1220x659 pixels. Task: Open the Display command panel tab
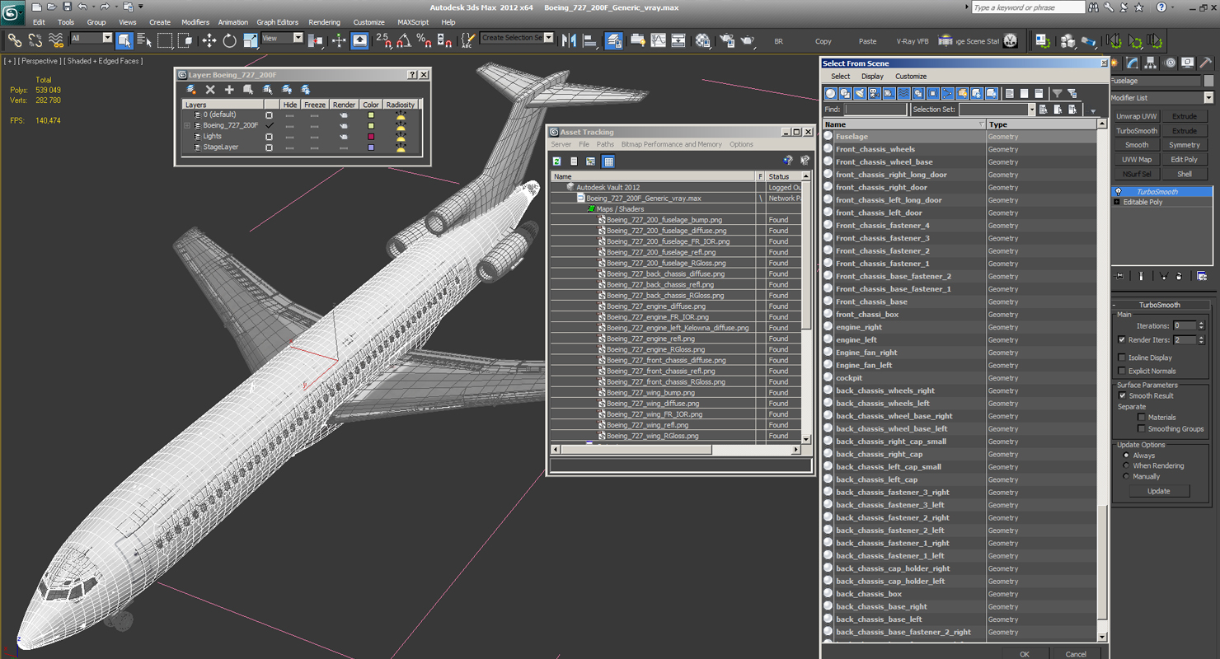pos(1187,63)
